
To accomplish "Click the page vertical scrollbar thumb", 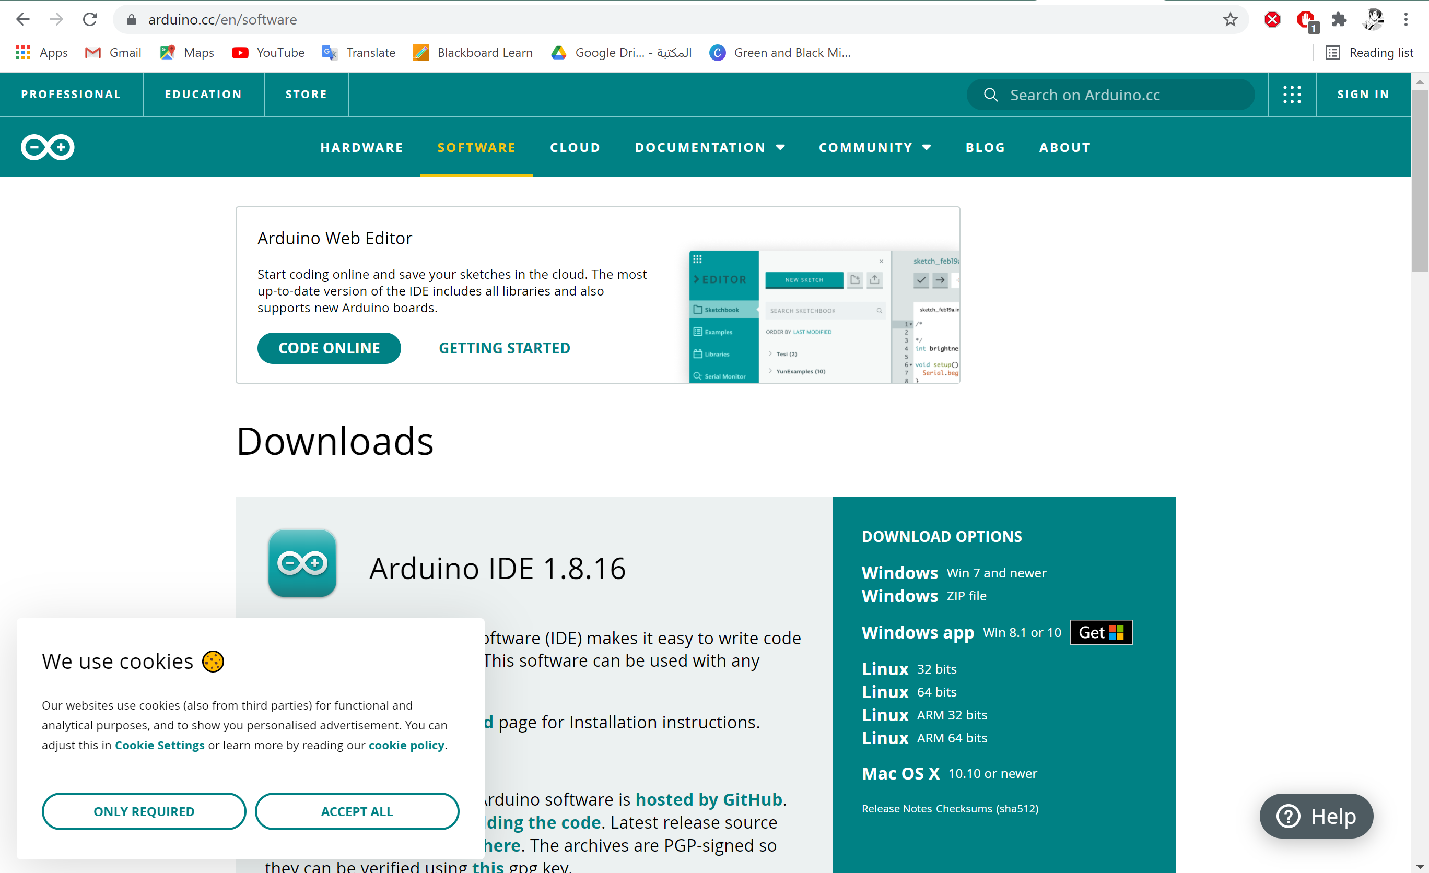I will (x=1420, y=180).
